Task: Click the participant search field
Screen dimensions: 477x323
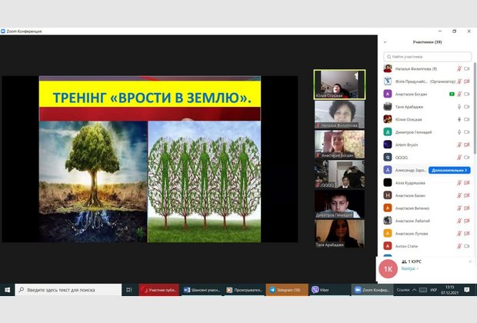Action: (428, 56)
